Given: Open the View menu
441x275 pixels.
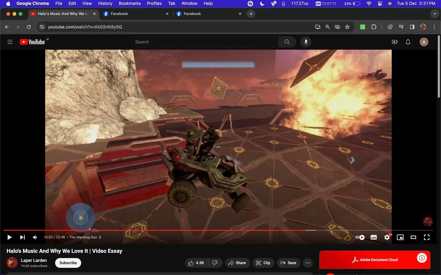Looking at the screenshot, I should 87,3.
